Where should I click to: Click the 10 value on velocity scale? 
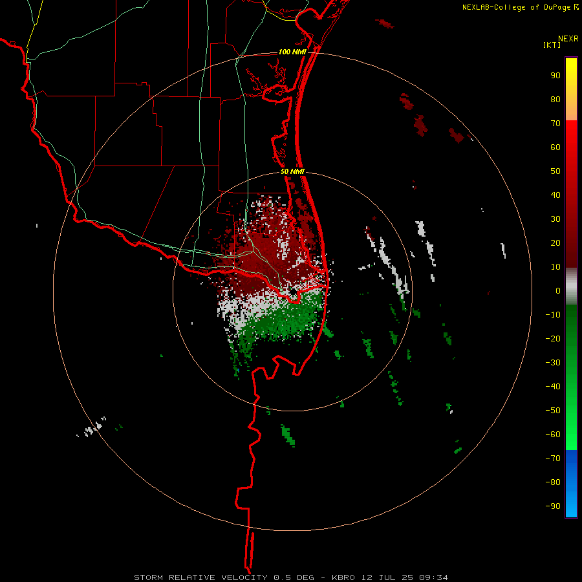tap(555, 267)
